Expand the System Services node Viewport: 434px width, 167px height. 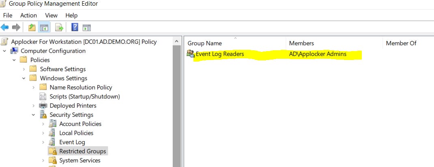click(x=43, y=161)
